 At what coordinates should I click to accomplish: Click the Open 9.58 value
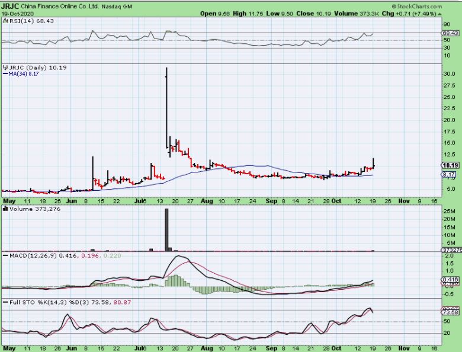(215, 14)
